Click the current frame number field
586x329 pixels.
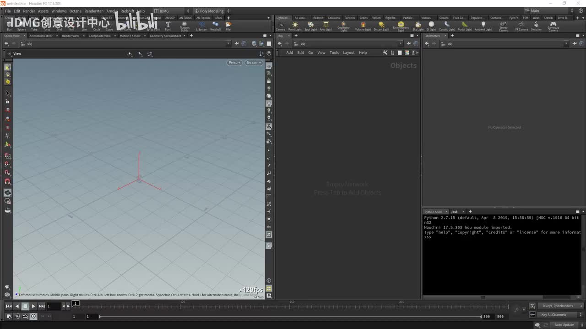tap(54, 306)
